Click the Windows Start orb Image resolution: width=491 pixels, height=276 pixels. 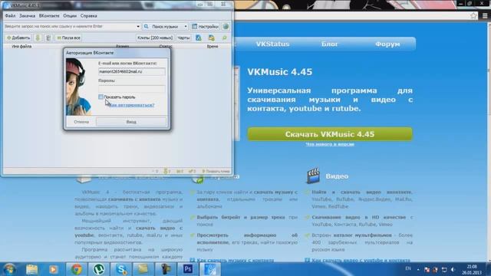click(10, 269)
